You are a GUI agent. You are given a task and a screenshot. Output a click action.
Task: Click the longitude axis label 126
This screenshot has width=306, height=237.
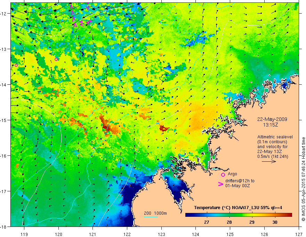tap(264, 234)
